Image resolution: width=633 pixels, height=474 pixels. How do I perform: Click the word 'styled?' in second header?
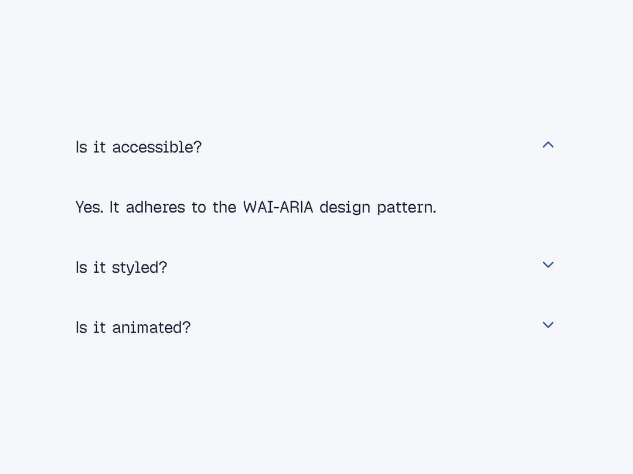pos(139,268)
